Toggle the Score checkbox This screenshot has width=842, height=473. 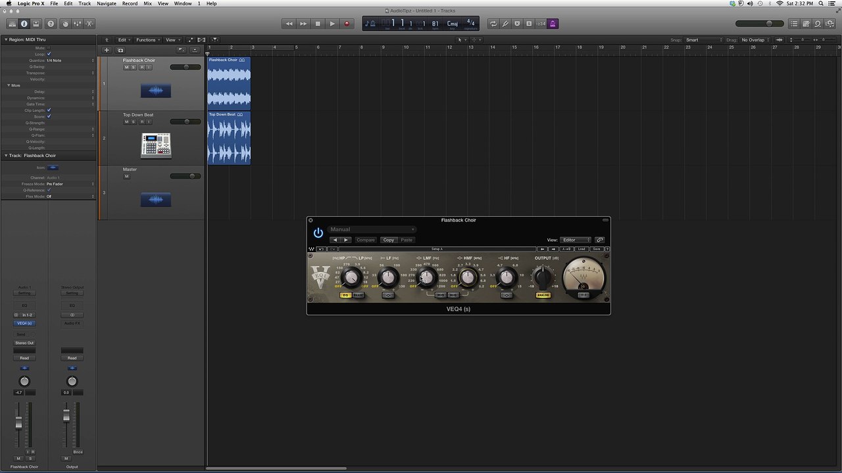click(49, 116)
